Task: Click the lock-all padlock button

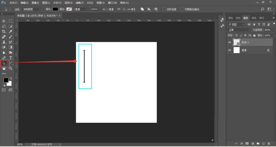Action: click(x=254, y=35)
